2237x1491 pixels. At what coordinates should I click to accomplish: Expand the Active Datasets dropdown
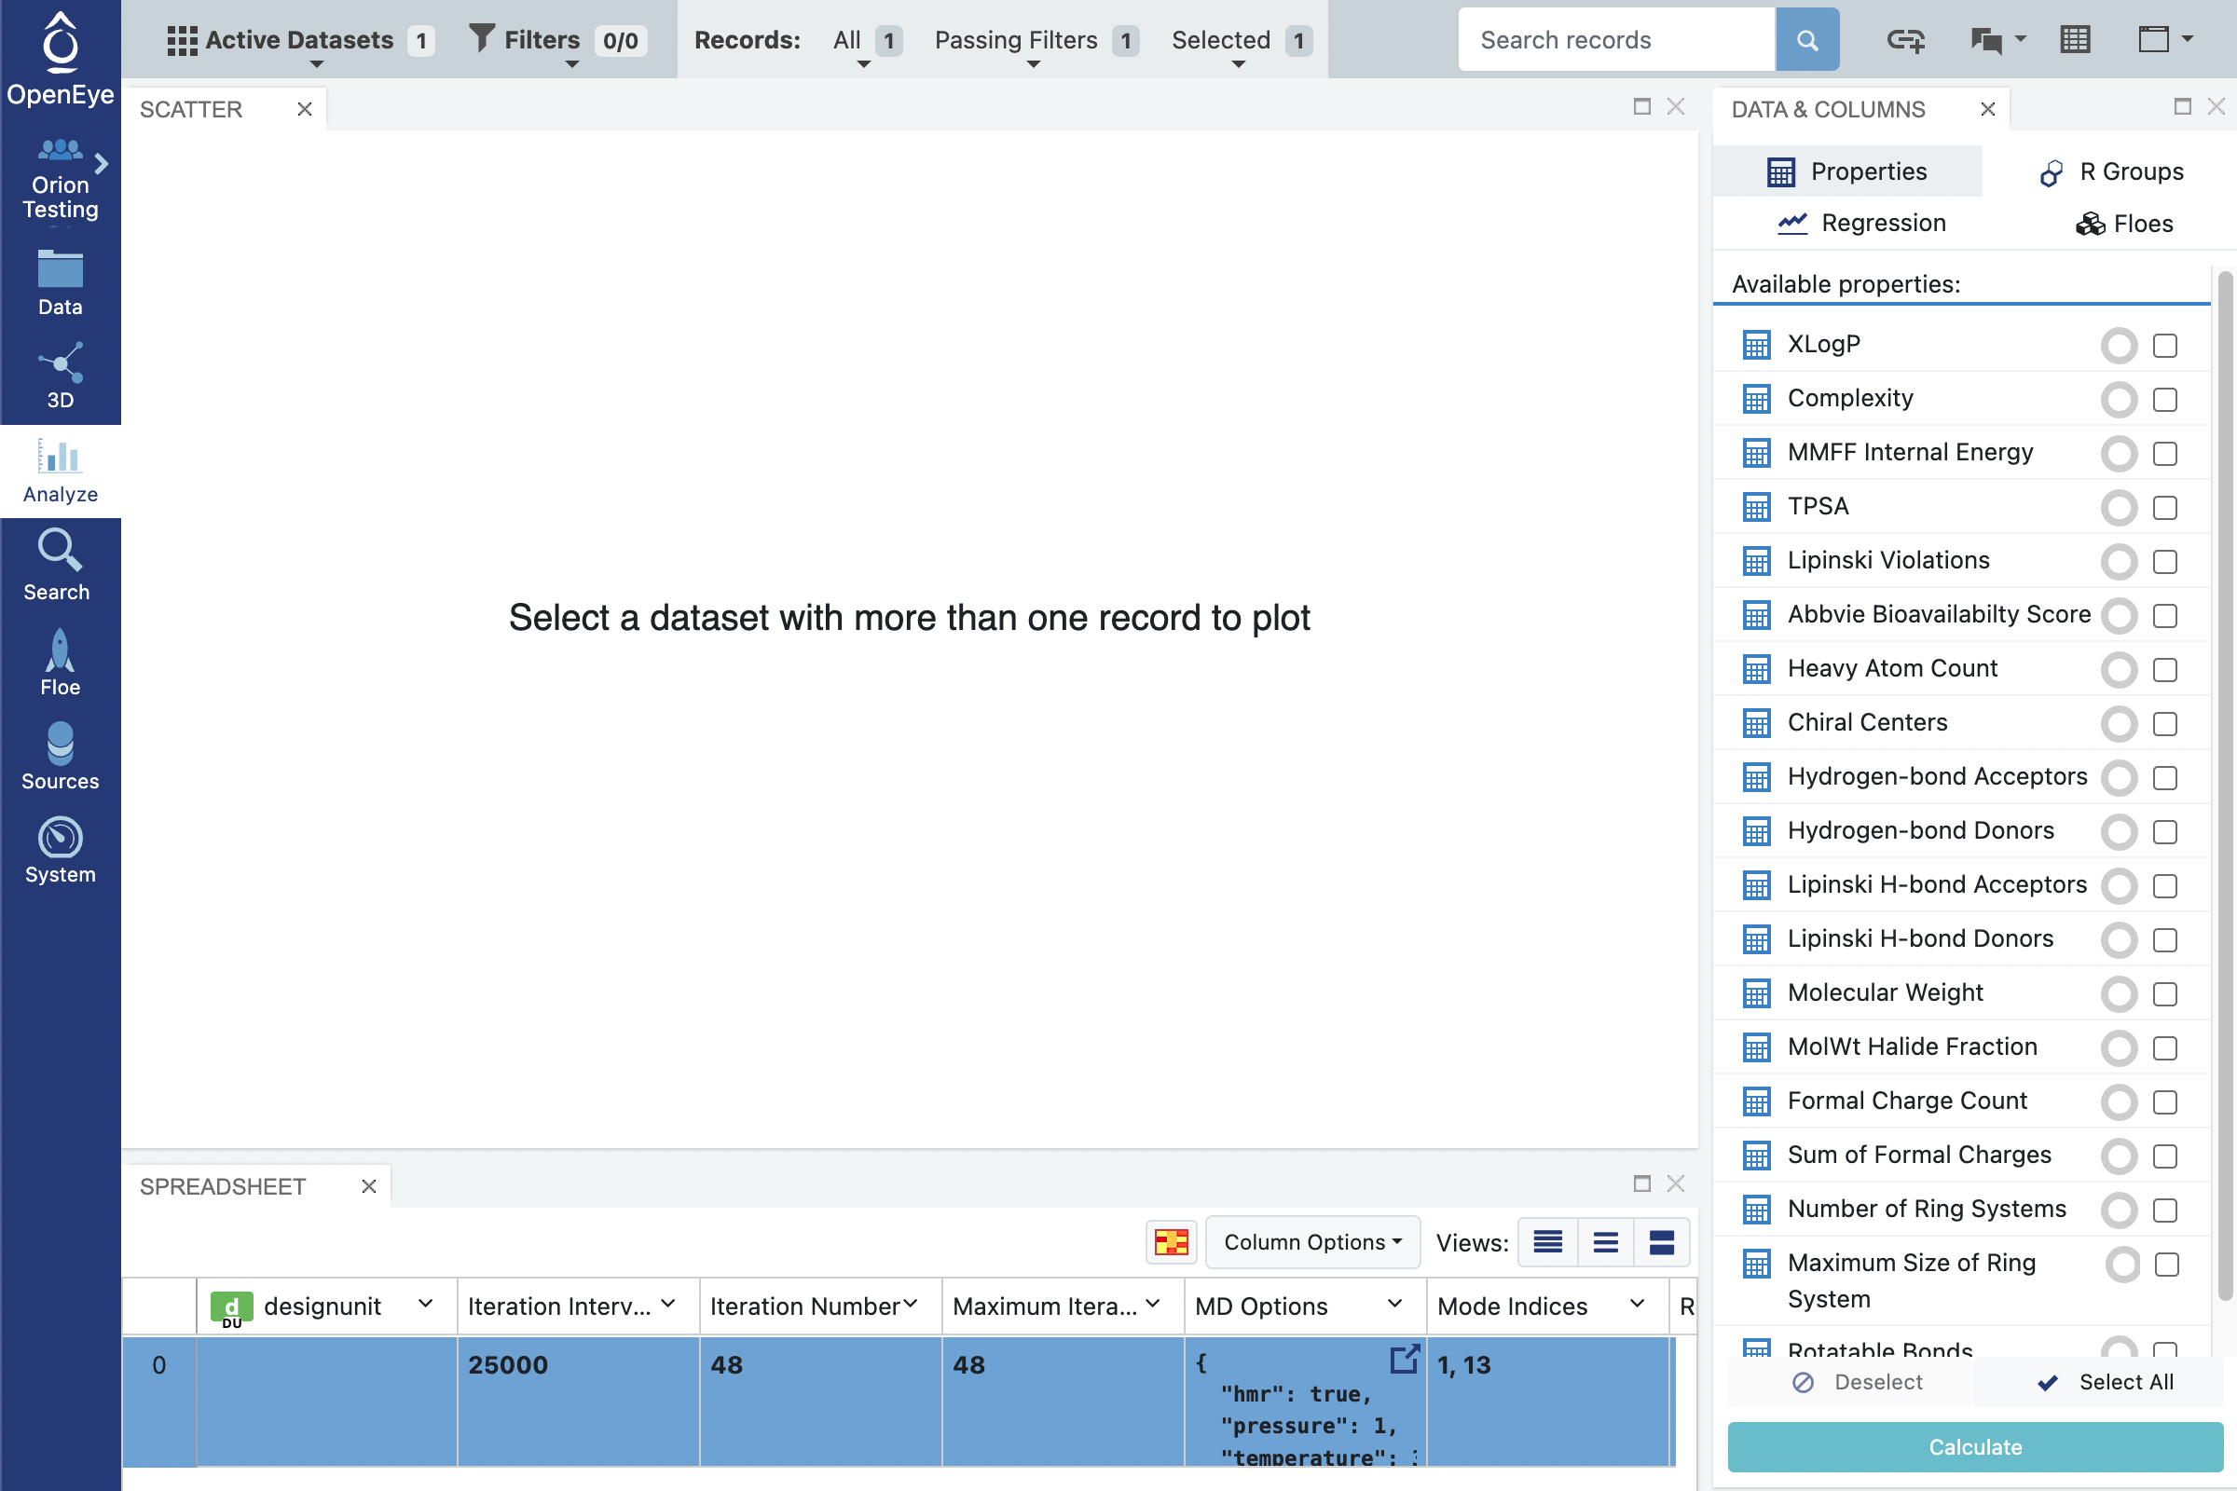click(298, 40)
